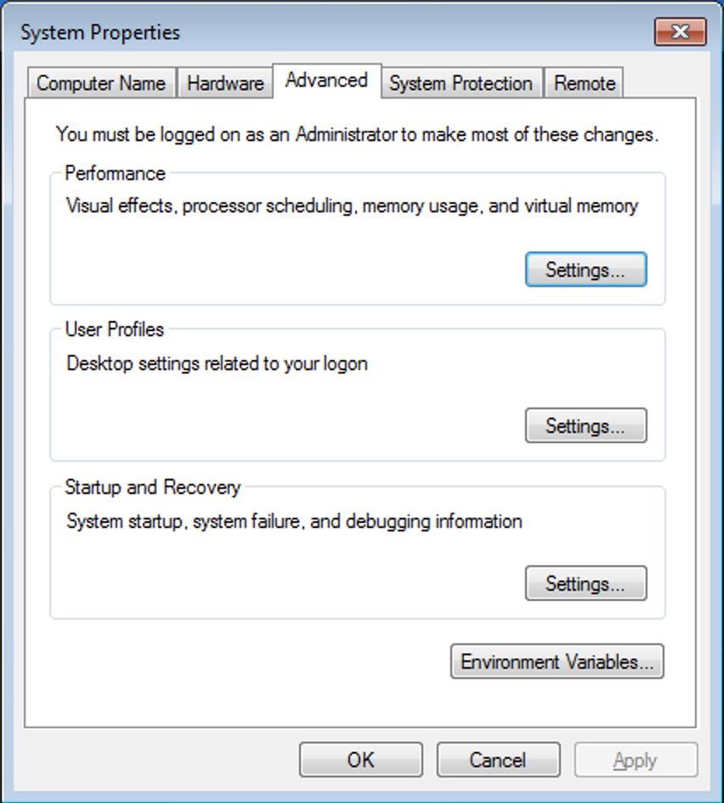Image resolution: width=724 pixels, height=803 pixels.
Task: Click the disabled Apply button
Action: pyautogui.click(x=636, y=760)
